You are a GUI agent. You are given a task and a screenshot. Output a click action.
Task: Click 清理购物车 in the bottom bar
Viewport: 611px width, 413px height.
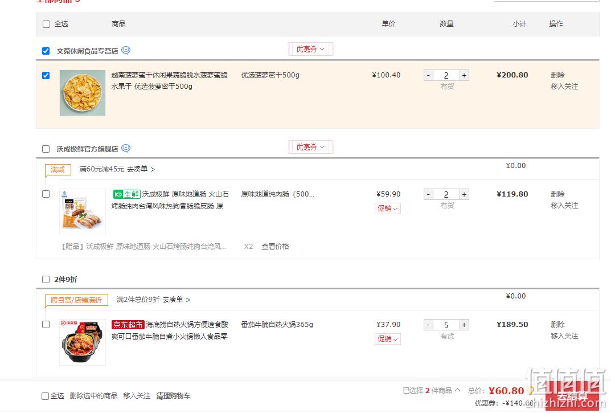(174, 396)
